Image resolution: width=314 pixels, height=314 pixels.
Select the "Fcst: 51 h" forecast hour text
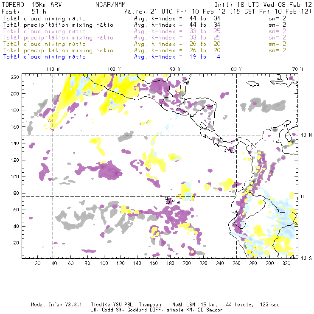pos(24,11)
